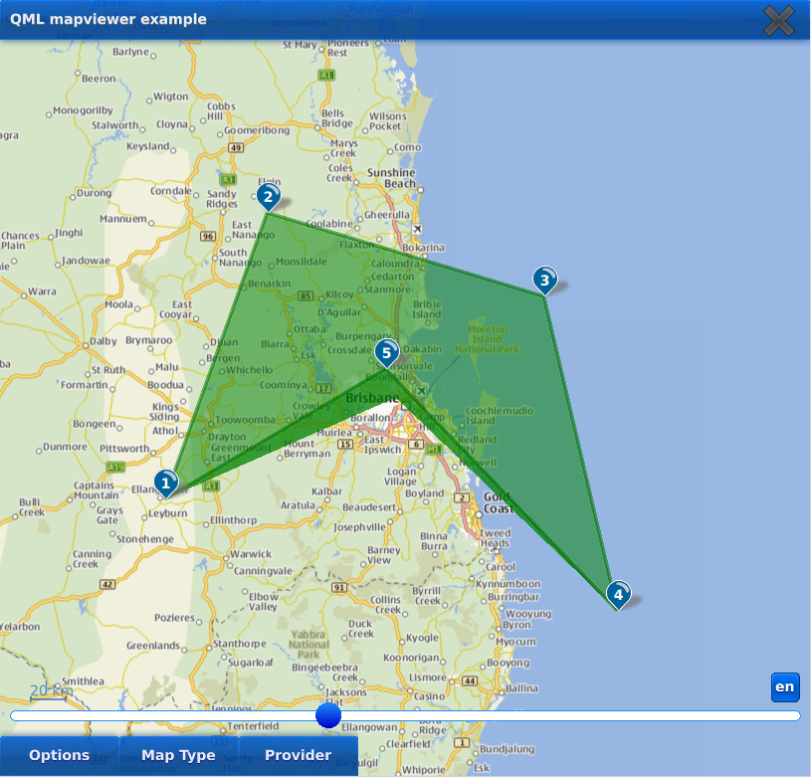The image size is (811, 777).
Task: Click the 'Ballina' town label
Action: (521, 688)
